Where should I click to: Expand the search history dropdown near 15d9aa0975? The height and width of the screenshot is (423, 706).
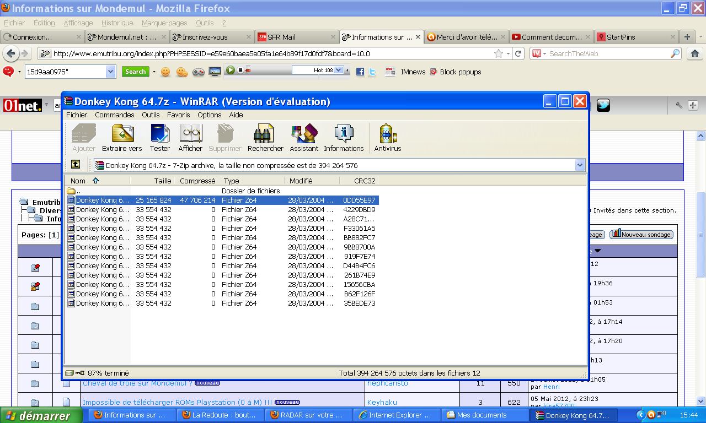[x=110, y=71]
